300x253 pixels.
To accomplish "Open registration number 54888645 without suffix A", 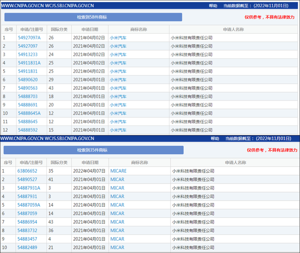I will 28,122.
